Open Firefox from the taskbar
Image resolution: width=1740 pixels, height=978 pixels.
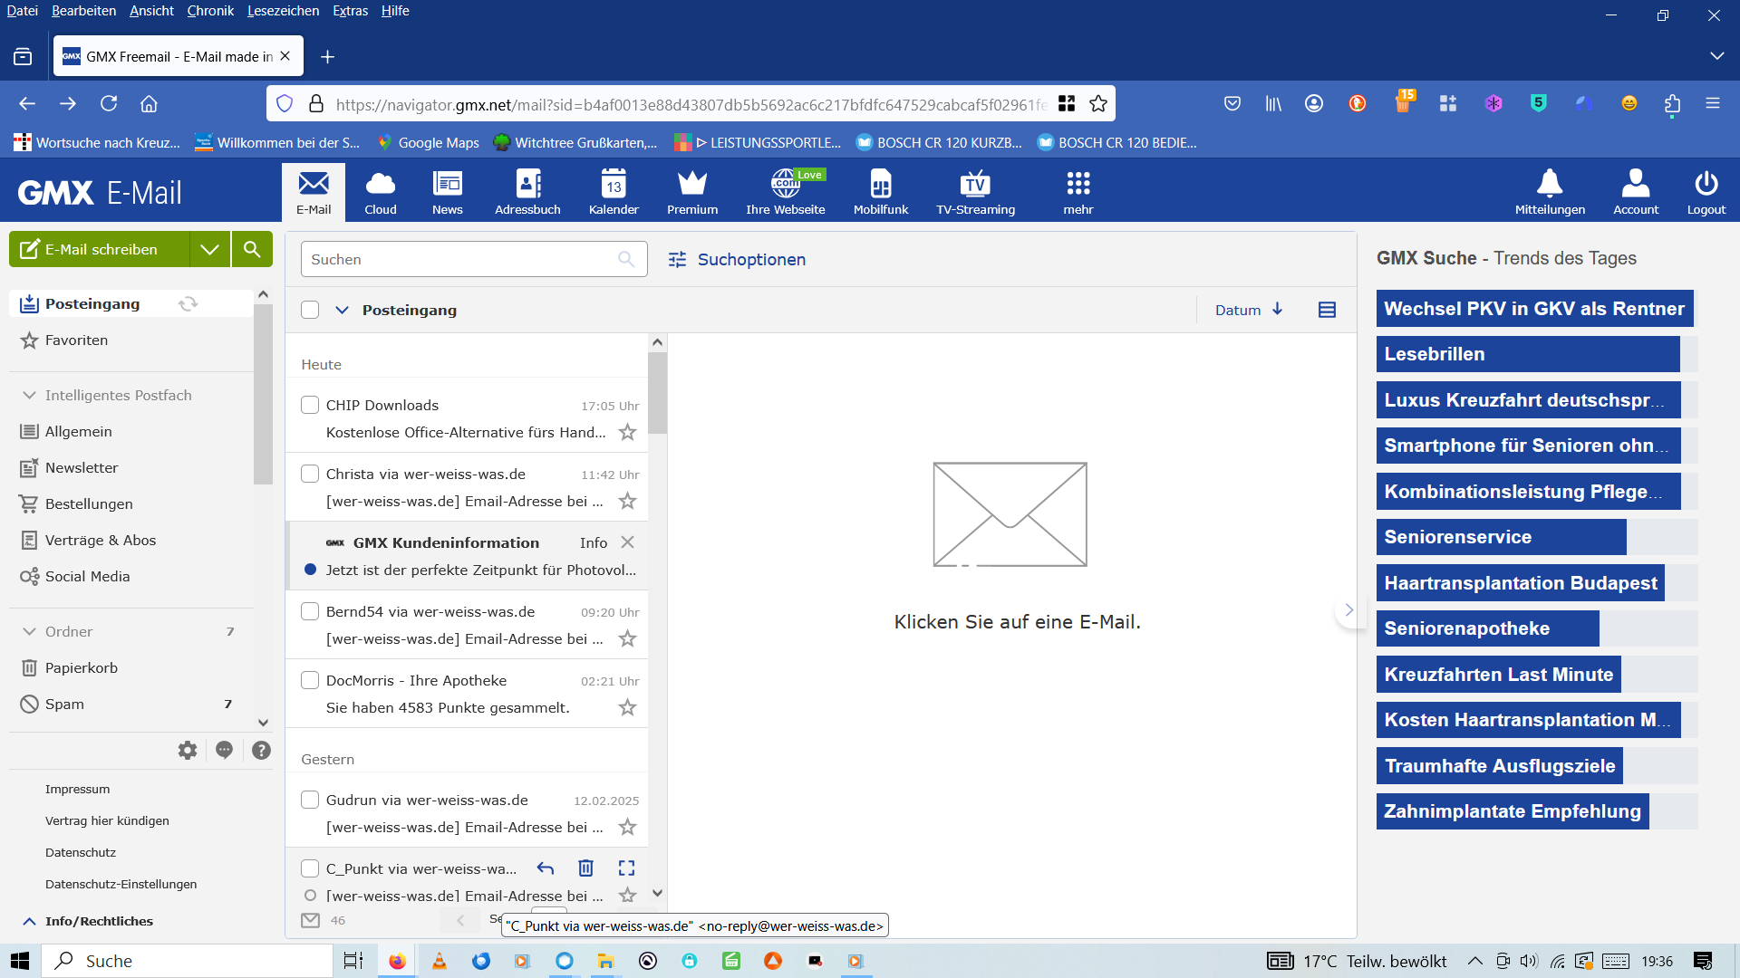[x=397, y=961]
